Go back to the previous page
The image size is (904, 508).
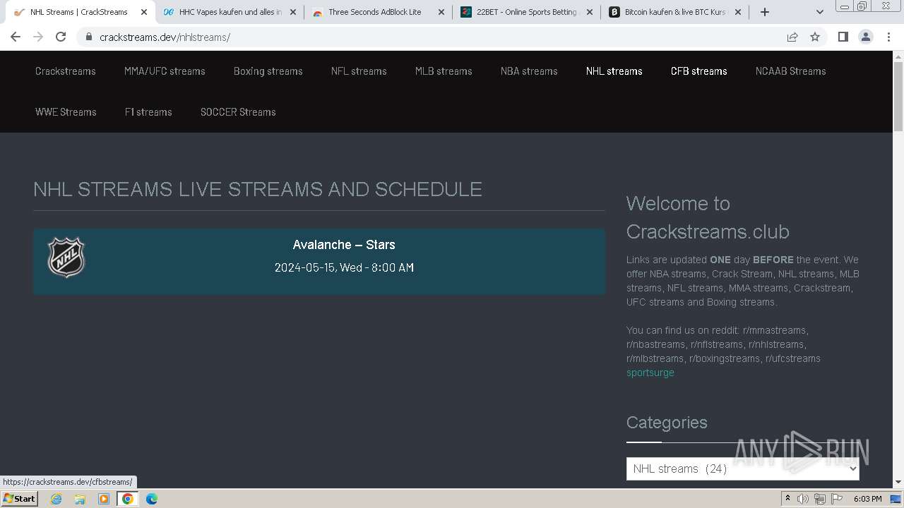pos(16,37)
